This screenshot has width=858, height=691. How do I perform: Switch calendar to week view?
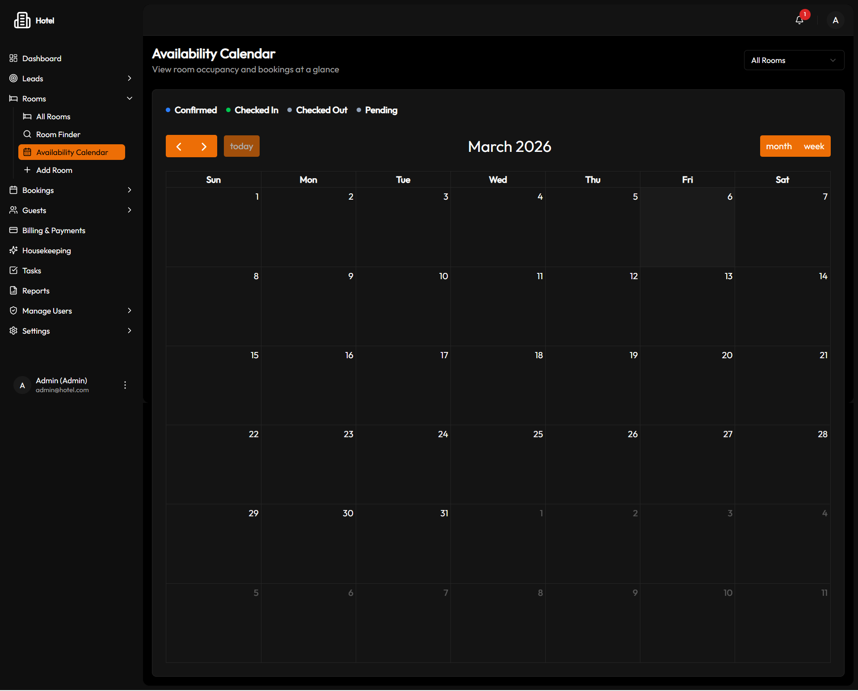pos(814,147)
